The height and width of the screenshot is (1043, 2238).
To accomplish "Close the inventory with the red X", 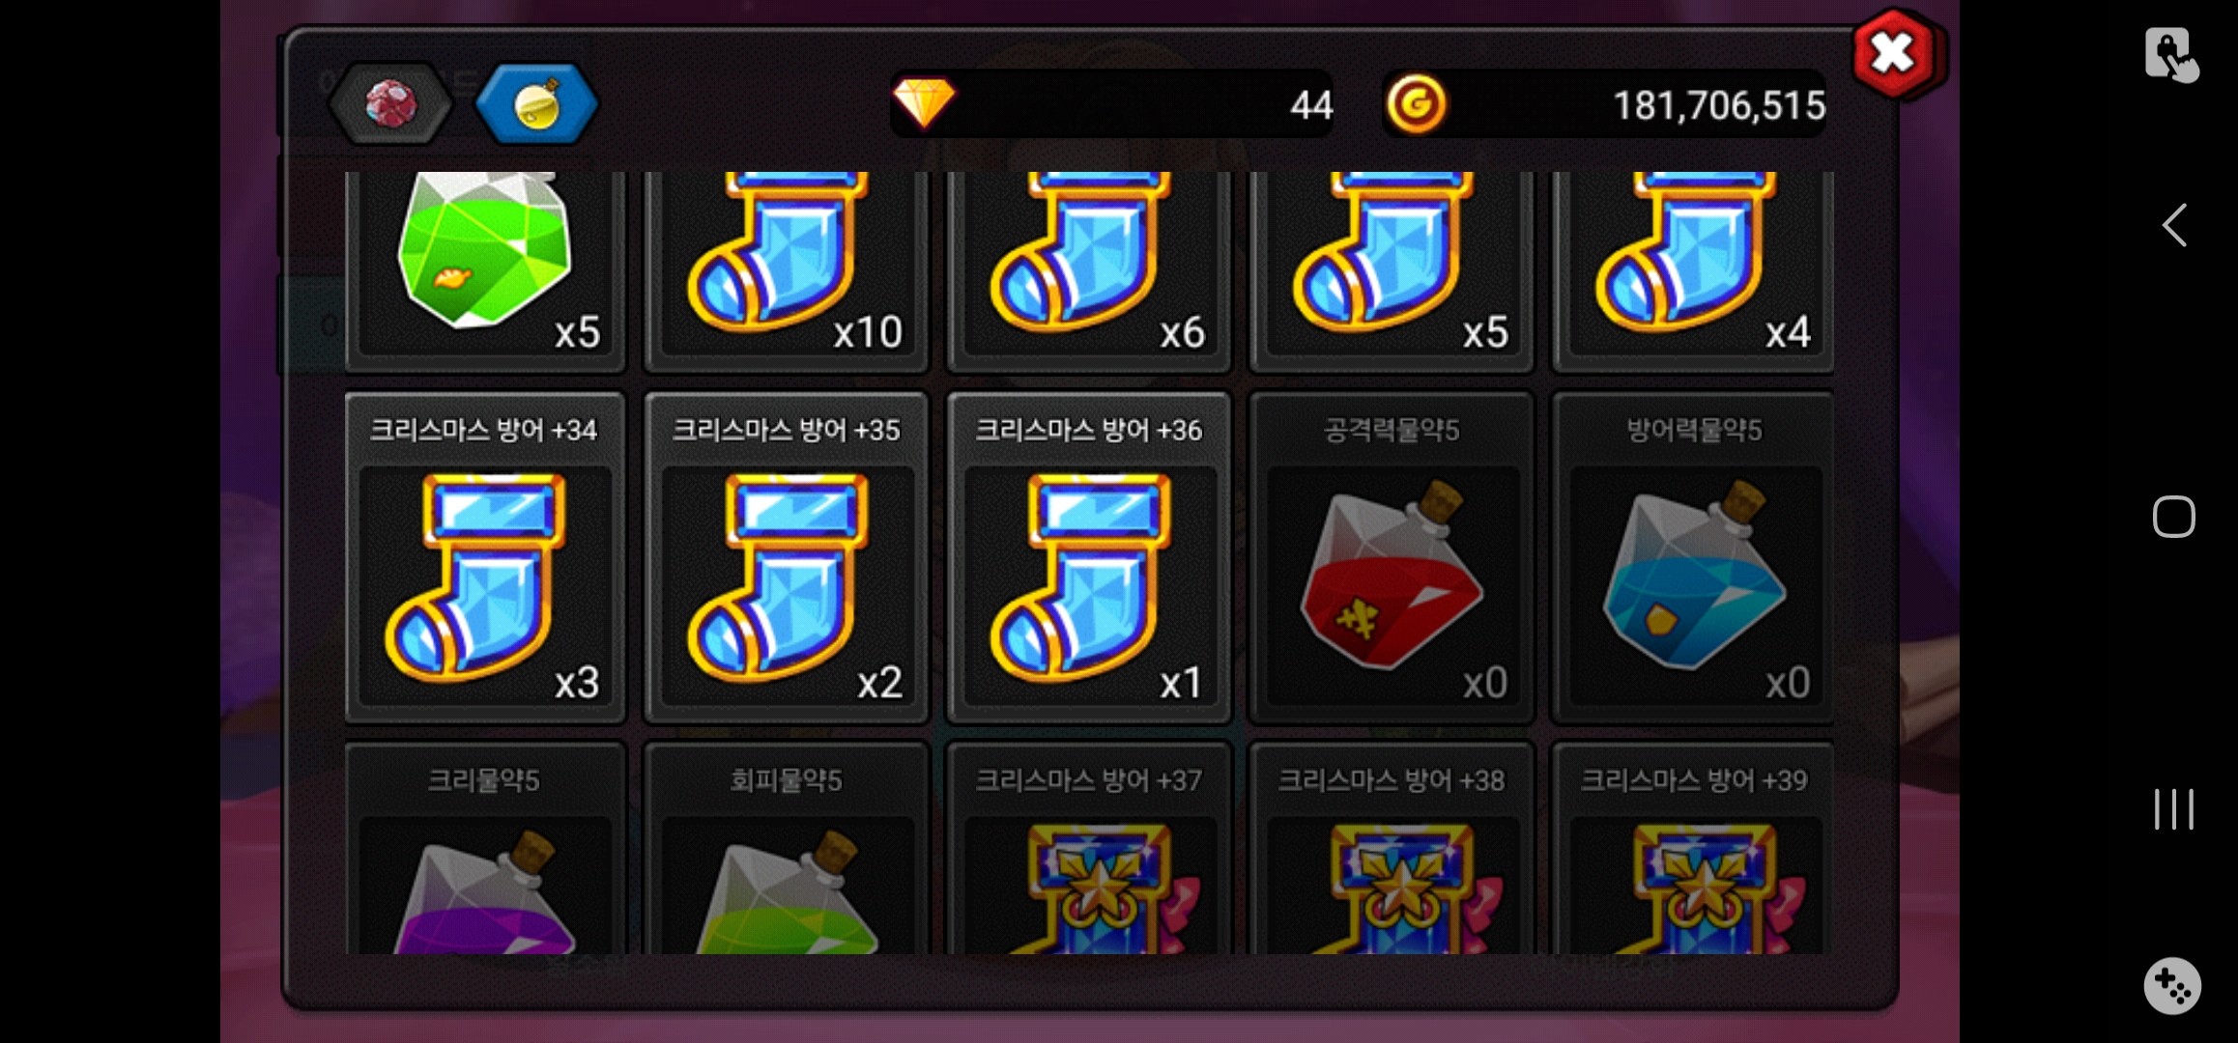I will pos(1896,53).
